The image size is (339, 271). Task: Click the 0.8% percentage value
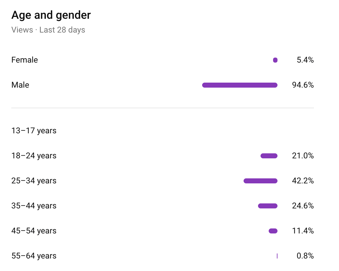coord(305,256)
